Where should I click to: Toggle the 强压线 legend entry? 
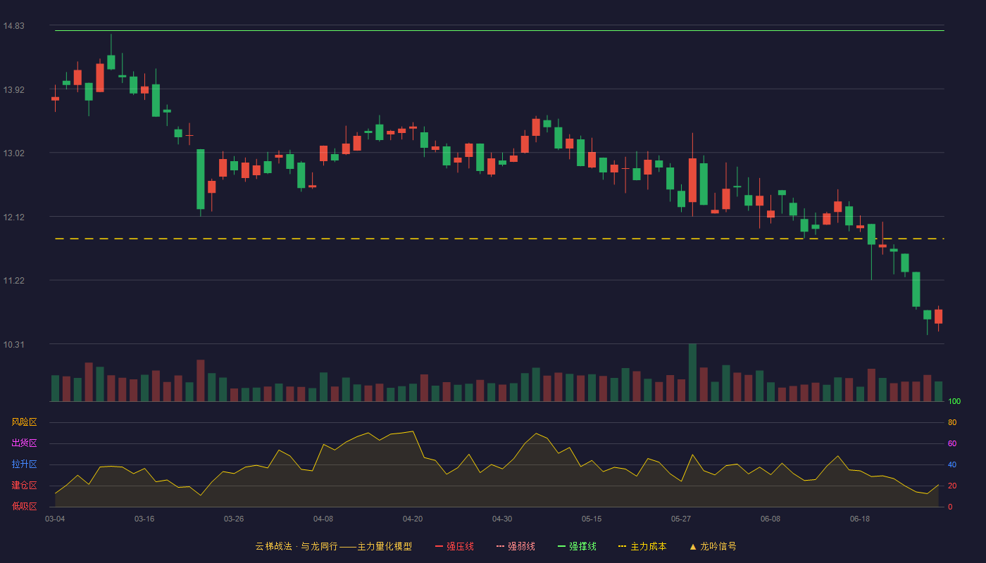tap(454, 546)
